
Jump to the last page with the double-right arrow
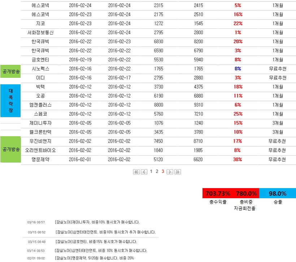(178, 172)
